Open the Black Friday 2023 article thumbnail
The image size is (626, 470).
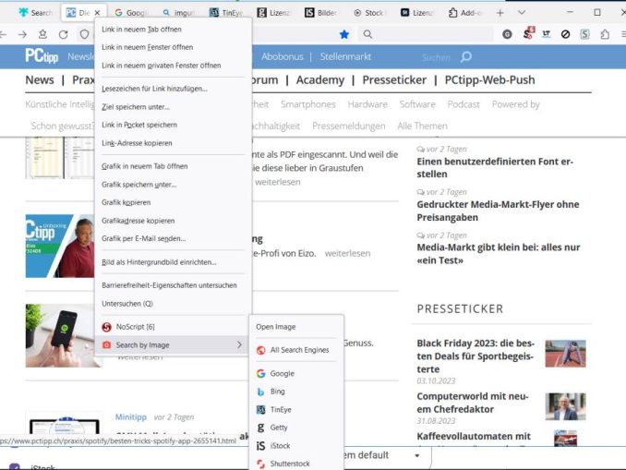(x=565, y=354)
